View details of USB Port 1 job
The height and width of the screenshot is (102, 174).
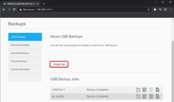point(158,90)
